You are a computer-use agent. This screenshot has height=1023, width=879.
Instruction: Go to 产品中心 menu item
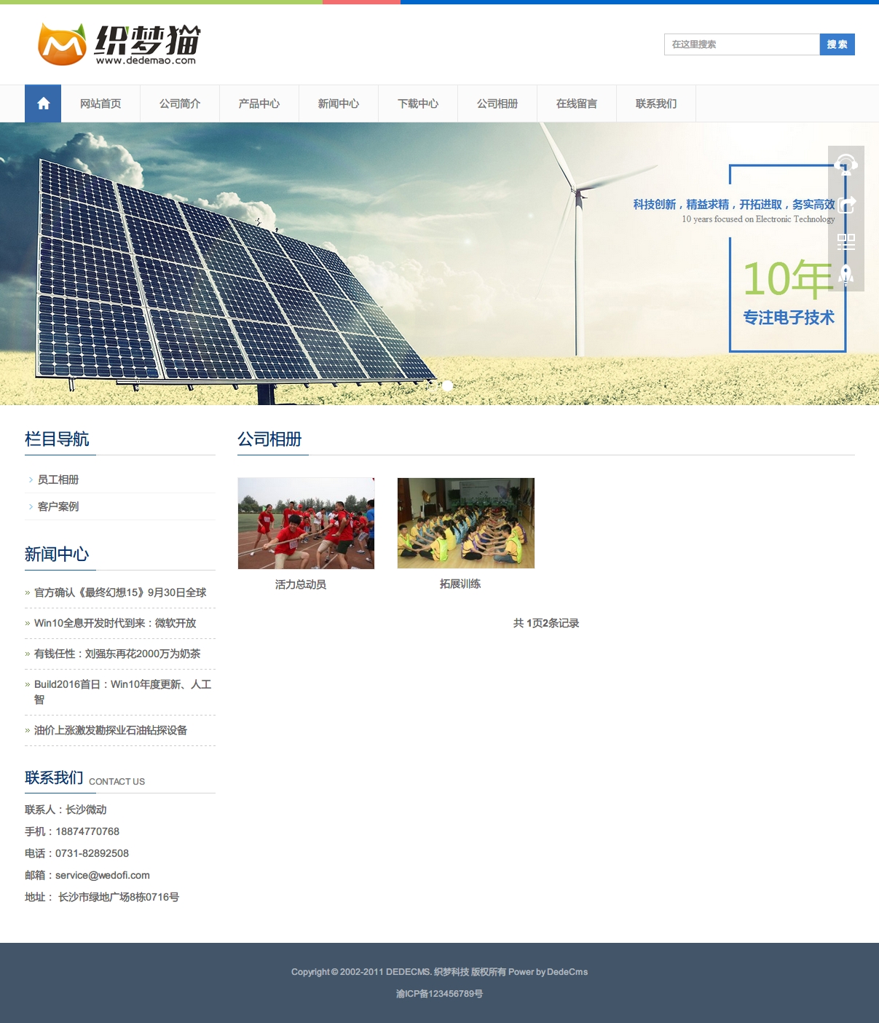click(259, 103)
